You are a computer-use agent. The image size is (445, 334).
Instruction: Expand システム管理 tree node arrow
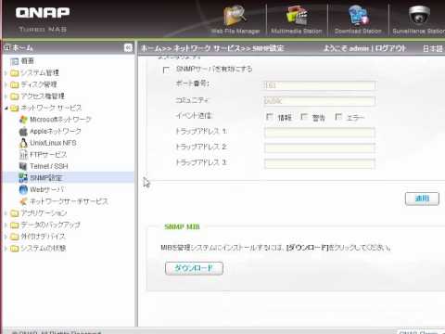tap(6, 73)
